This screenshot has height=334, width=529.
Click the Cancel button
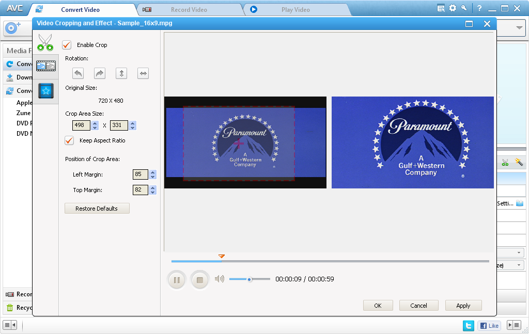click(x=418, y=306)
